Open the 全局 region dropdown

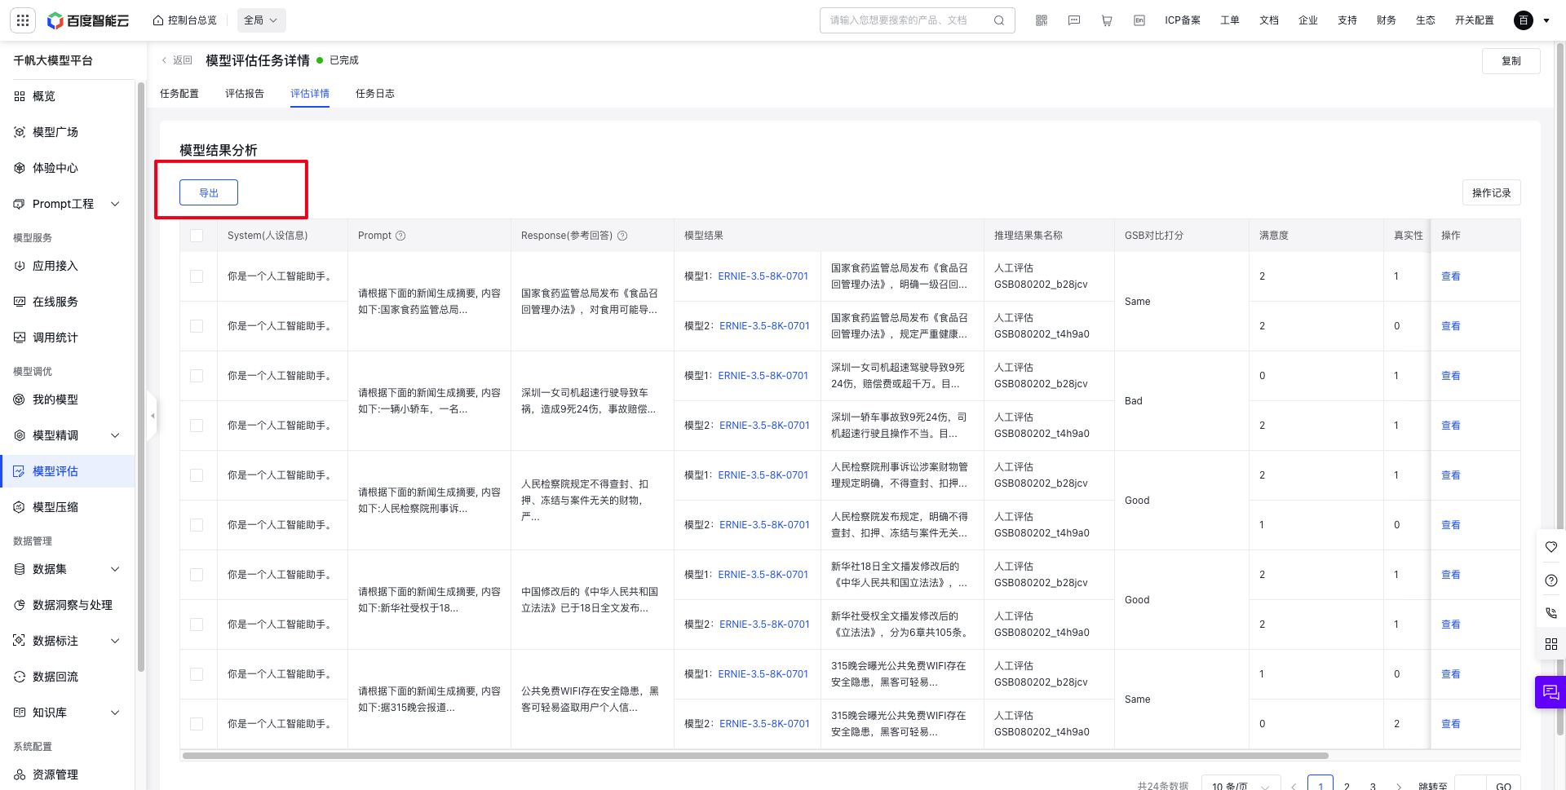coord(262,20)
